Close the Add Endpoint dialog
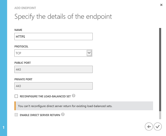This screenshot has width=166, height=136. 161,5
